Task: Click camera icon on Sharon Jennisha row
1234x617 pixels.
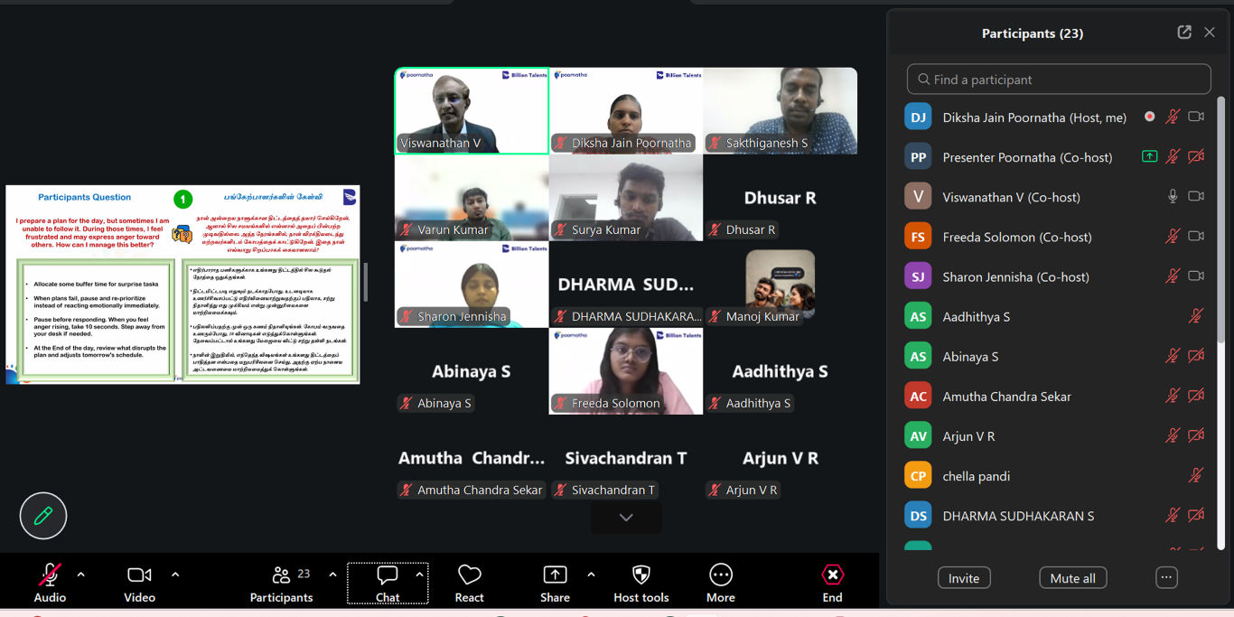Action: coord(1196,276)
